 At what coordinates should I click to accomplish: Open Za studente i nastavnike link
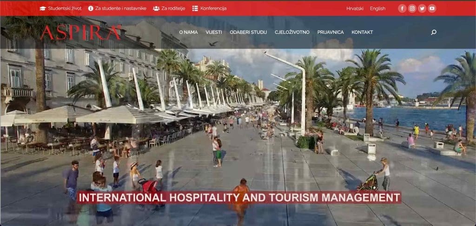pos(120,8)
